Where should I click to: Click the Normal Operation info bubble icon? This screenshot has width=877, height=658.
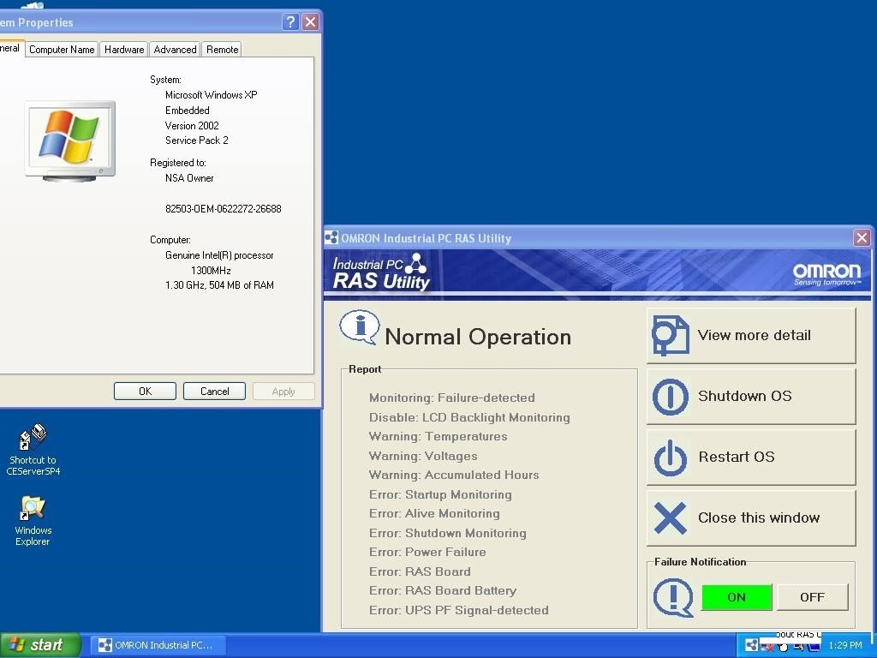pos(360,327)
